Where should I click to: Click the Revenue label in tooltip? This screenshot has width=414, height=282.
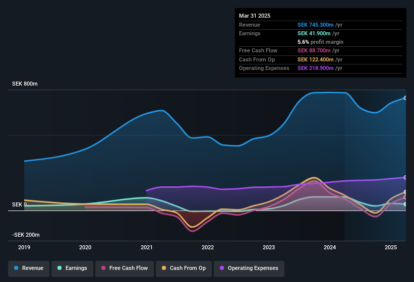click(x=250, y=25)
